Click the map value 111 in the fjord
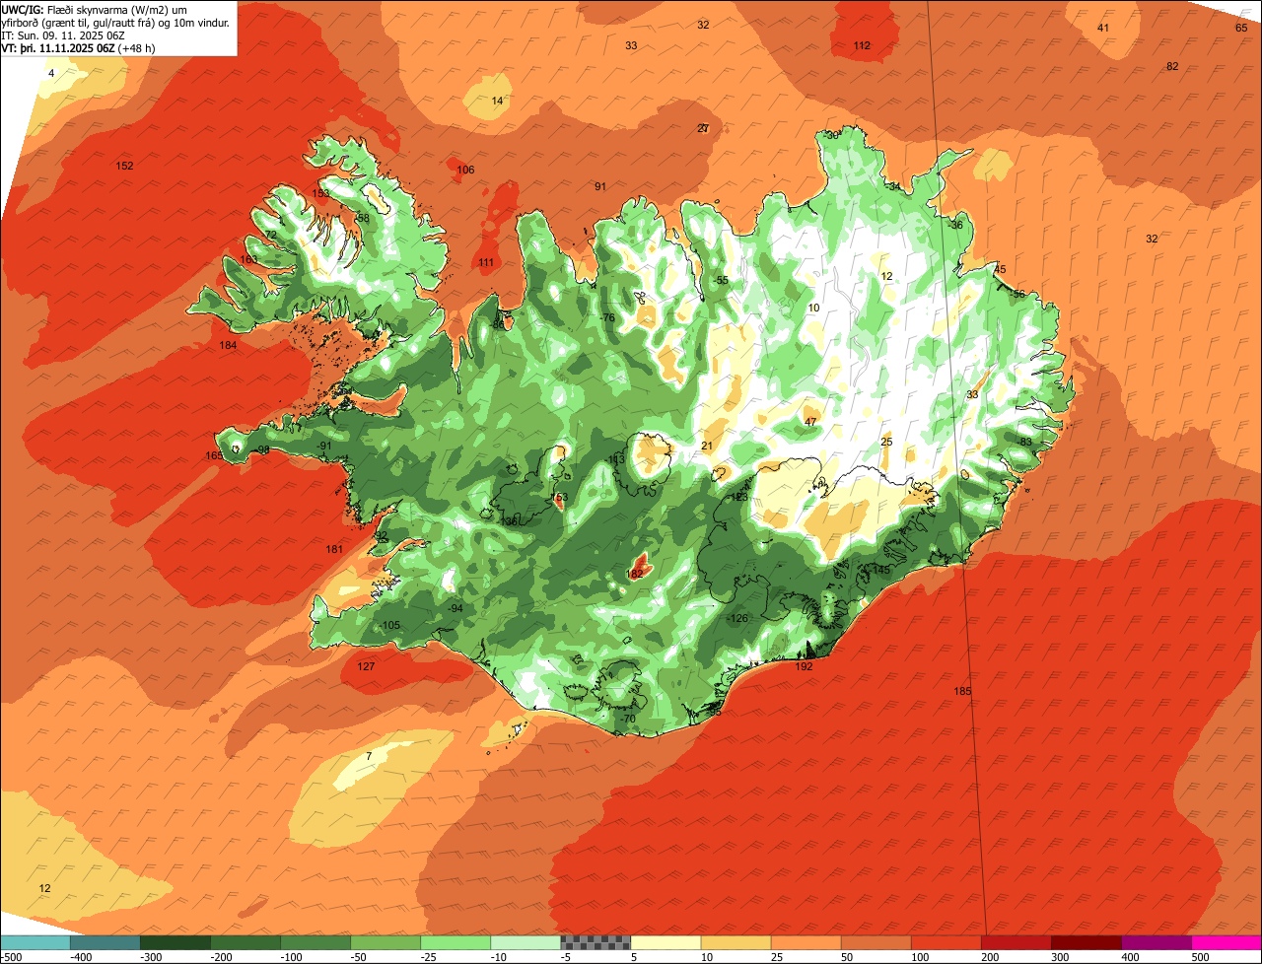The image size is (1262, 964). (486, 262)
